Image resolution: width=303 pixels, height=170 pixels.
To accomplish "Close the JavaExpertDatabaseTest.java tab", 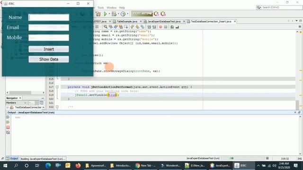I will click(x=184, y=21).
